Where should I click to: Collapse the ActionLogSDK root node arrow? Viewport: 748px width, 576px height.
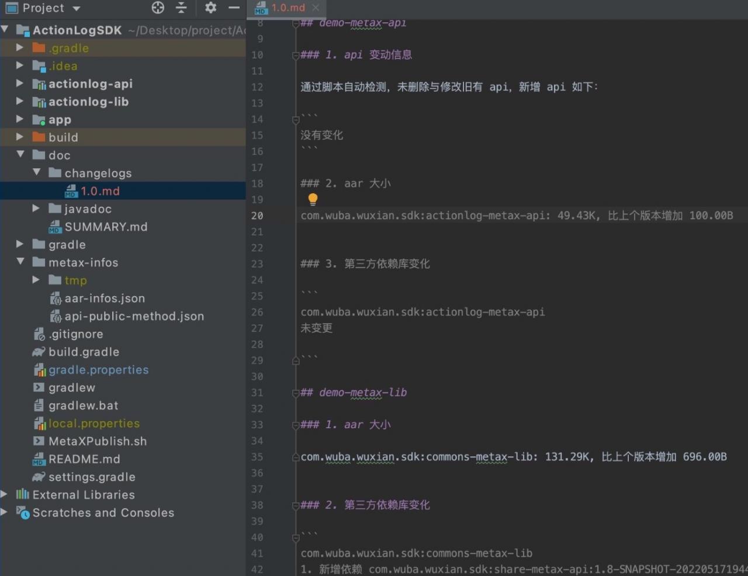(5, 29)
